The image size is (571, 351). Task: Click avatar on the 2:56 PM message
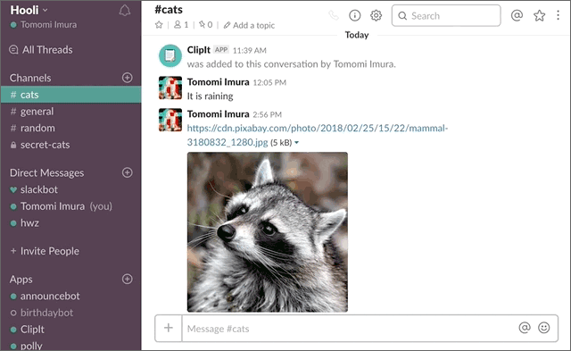(170, 120)
